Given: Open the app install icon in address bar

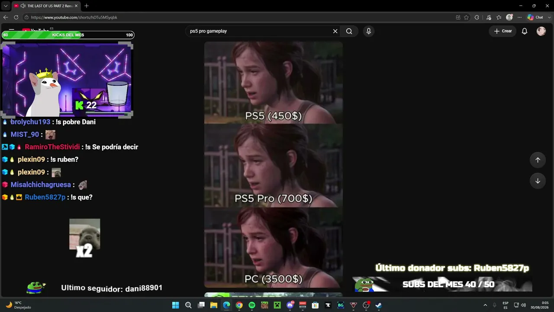Looking at the screenshot, I should (458, 17).
